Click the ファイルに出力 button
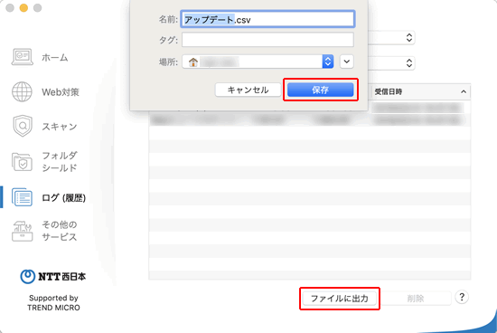The width and height of the screenshot is (497, 333). point(340,299)
